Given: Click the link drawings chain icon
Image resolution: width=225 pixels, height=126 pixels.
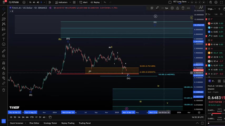Looking at the screenshot, I should [x=4, y=83].
